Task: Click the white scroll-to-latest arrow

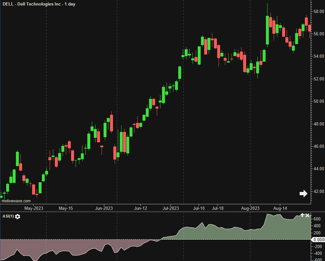Action: [x=303, y=194]
